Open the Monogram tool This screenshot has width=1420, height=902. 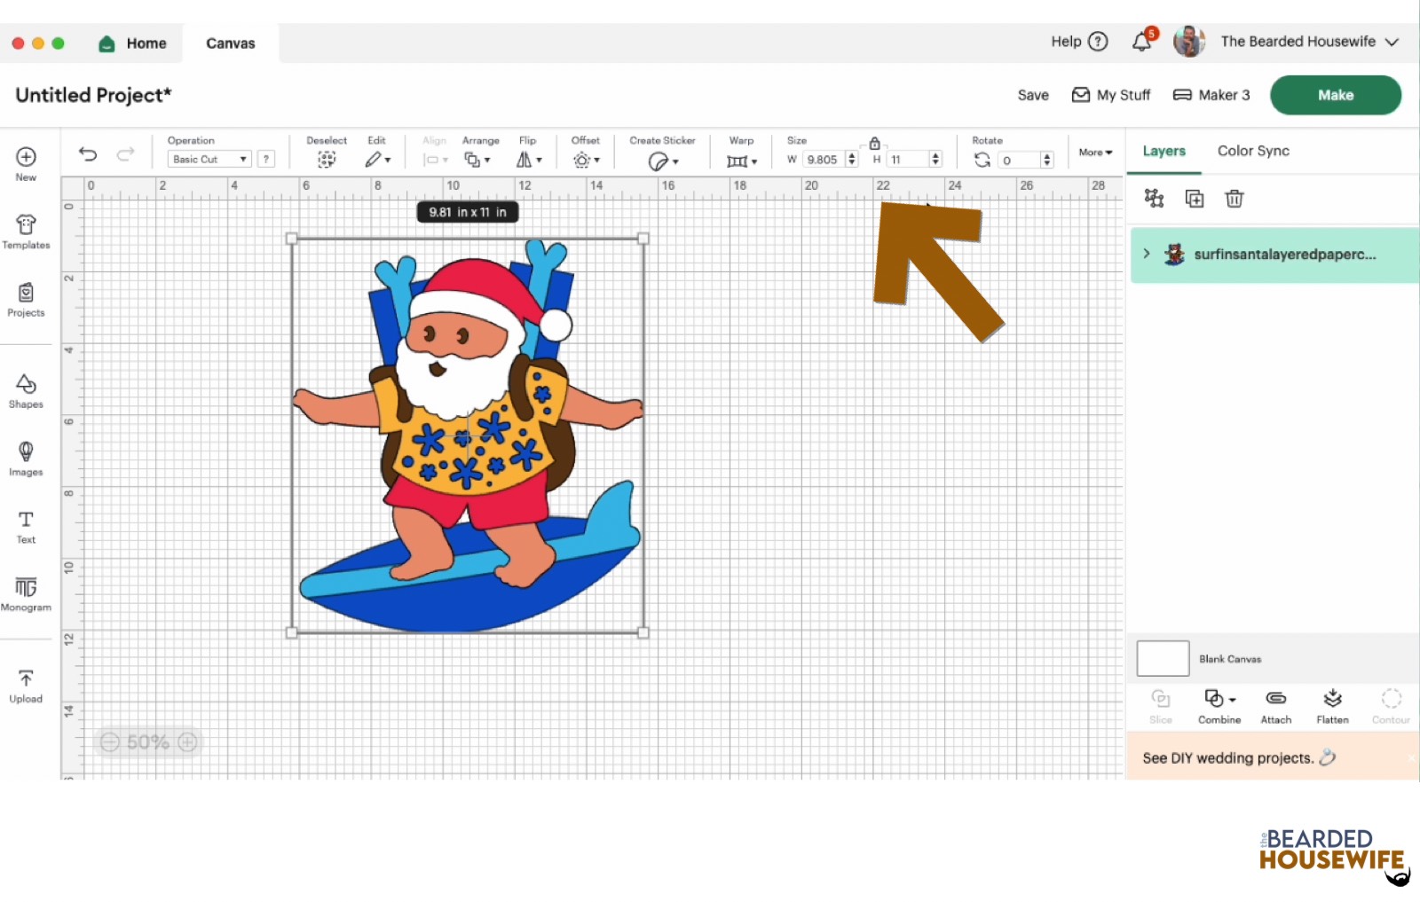pyautogui.click(x=26, y=593)
